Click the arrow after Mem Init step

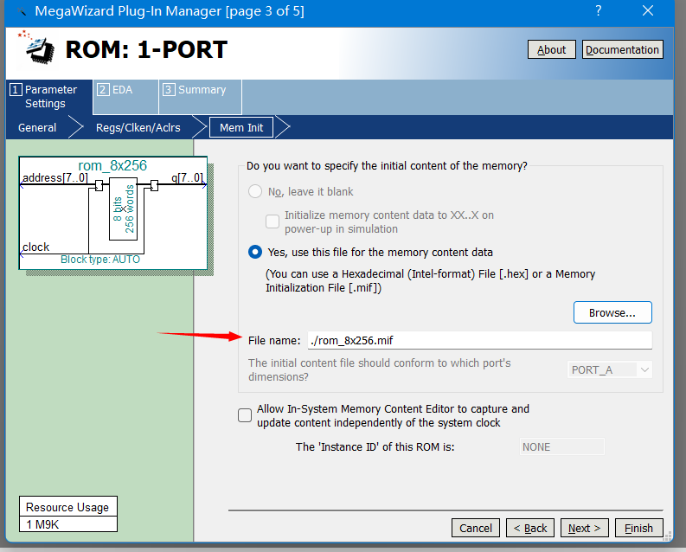point(283,128)
